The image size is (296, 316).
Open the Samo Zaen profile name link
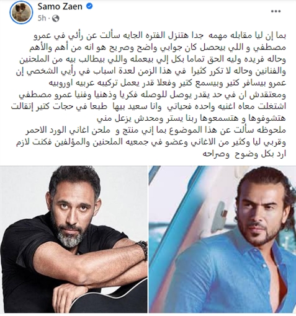point(60,7)
